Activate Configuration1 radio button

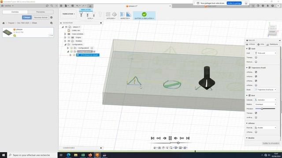coord(92,48)
